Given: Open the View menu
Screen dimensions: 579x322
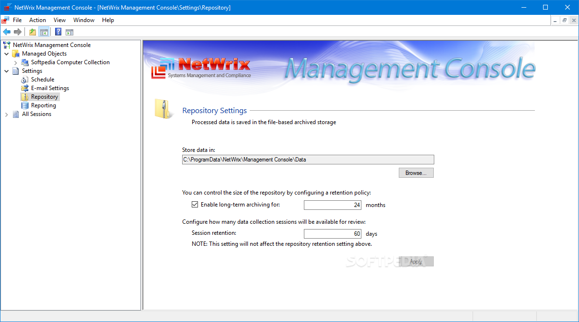Looking at the screenshot, I should [59, 20].
